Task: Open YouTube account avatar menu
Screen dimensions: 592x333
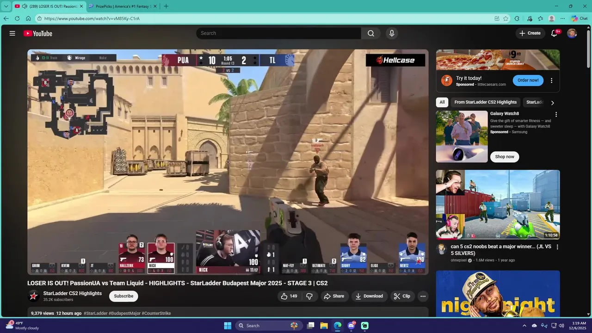Action: tap(572, 33)
